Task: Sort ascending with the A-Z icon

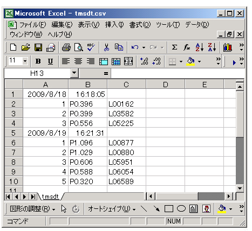Action: click(200, 47)
